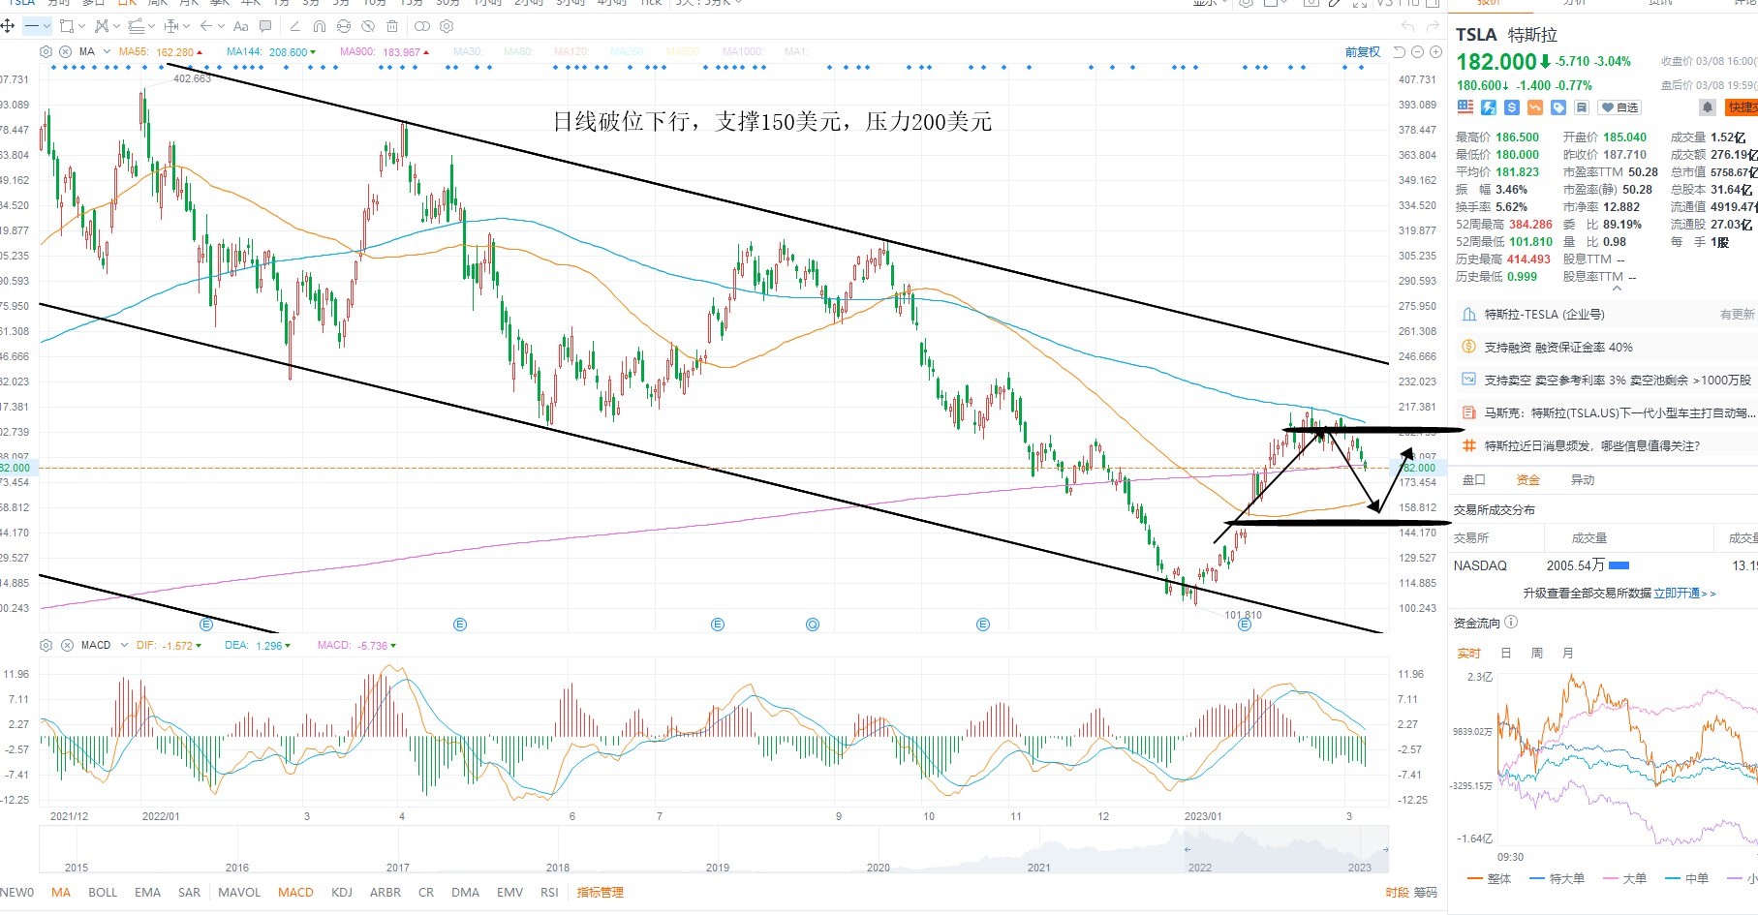
Task: Expand the channel tool dropdown arrow
Action: click(x=151, y=26)
